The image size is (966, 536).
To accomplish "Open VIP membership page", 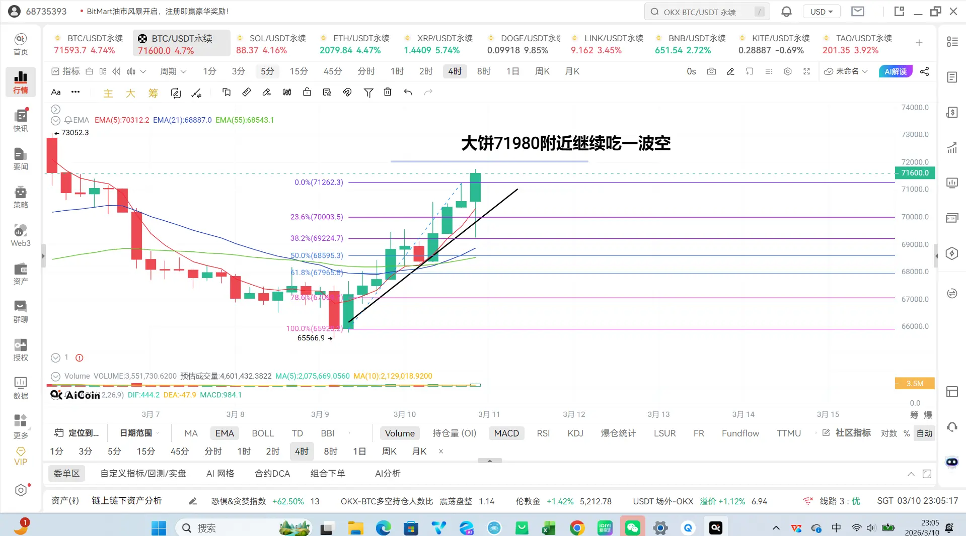I will pos(21,457).
